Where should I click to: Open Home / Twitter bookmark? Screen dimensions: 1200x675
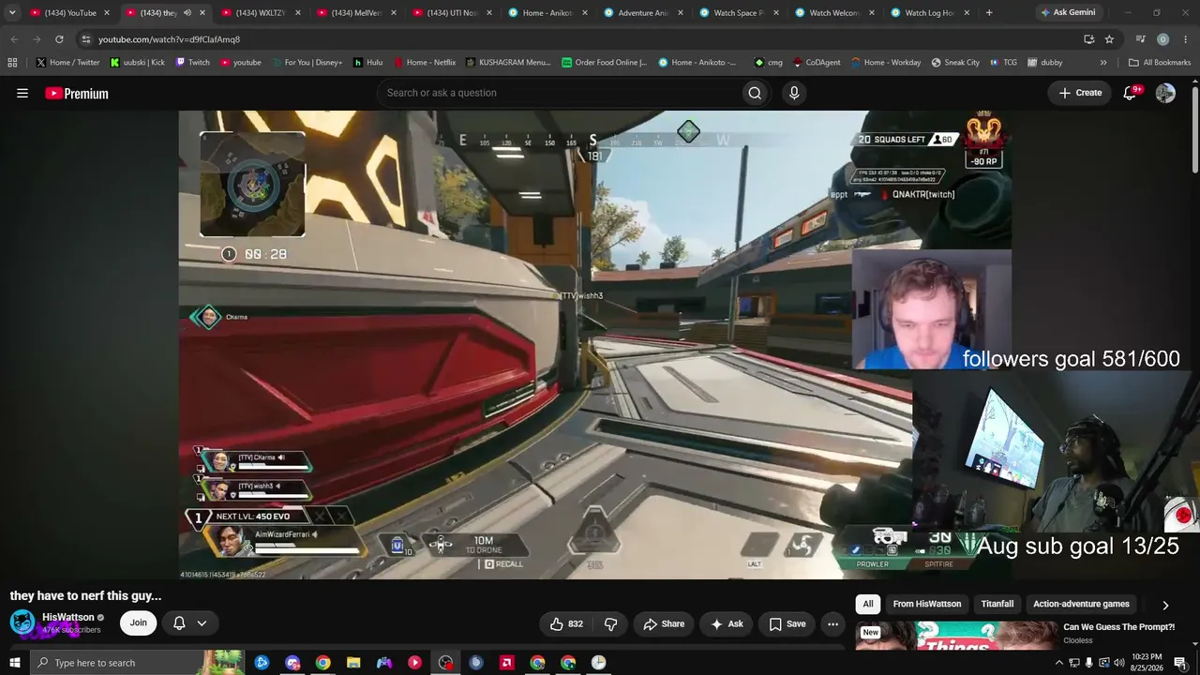pos(67,63)
